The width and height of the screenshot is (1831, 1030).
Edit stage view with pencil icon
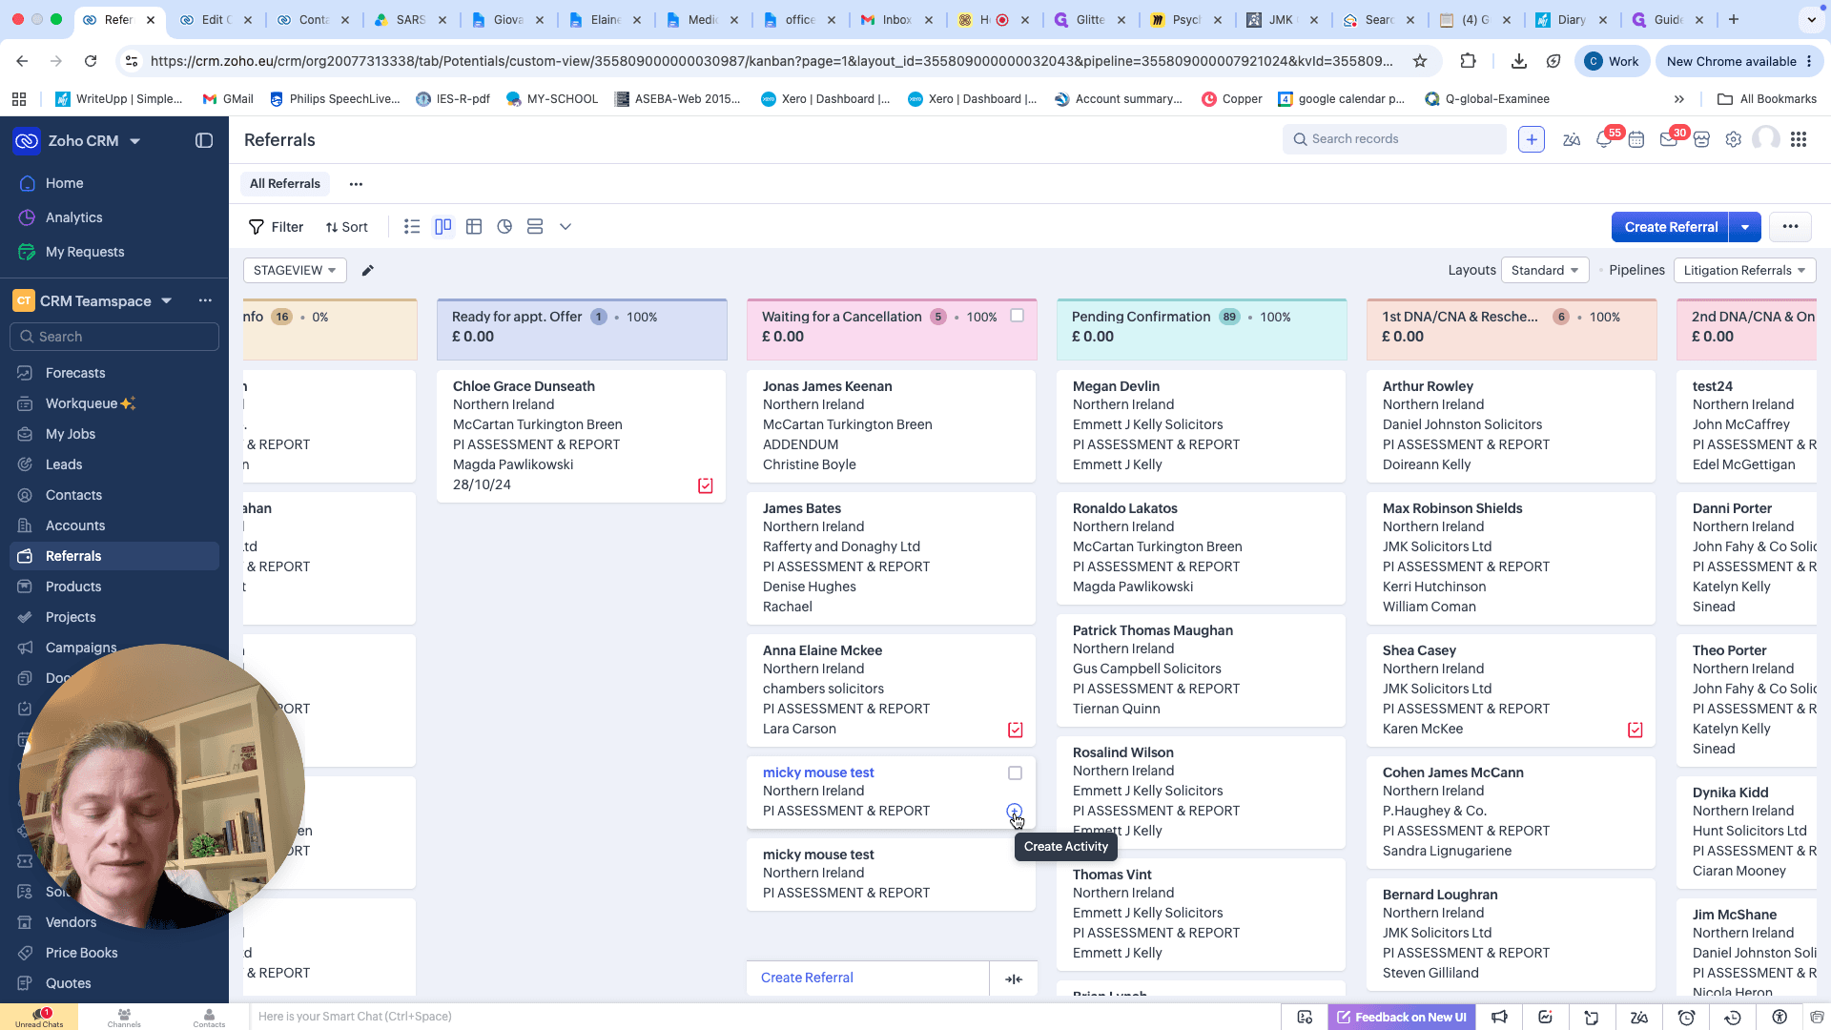(x=368, y=271)
